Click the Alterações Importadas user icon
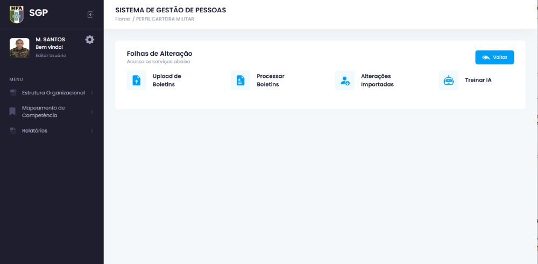This screenshot has height=264, width=538. (x=345, y=80)
